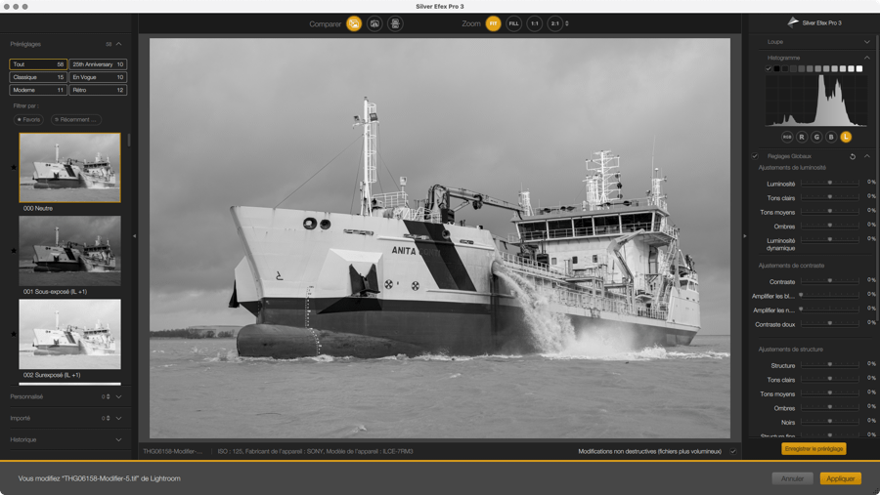Show red (R) histogram channel
Viewport: 880px width, 495px height.
pyautogui.click(x=802, y=137)
